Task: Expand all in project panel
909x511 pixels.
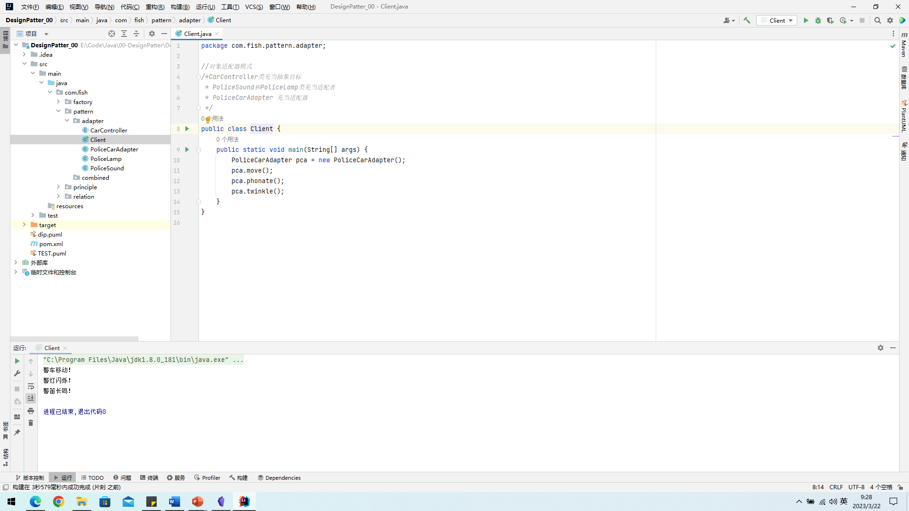Action: [x=124, y=34]
